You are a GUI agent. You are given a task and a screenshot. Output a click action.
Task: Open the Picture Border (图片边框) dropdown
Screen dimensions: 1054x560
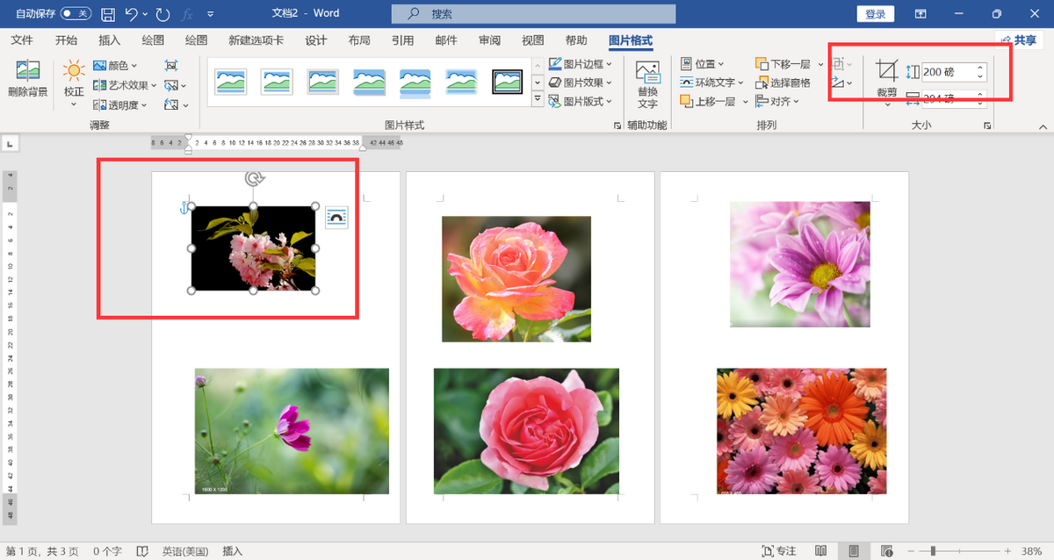(x=581, y=64)
